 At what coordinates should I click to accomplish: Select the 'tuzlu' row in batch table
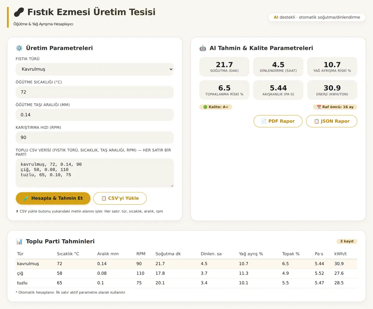(186, 283)
